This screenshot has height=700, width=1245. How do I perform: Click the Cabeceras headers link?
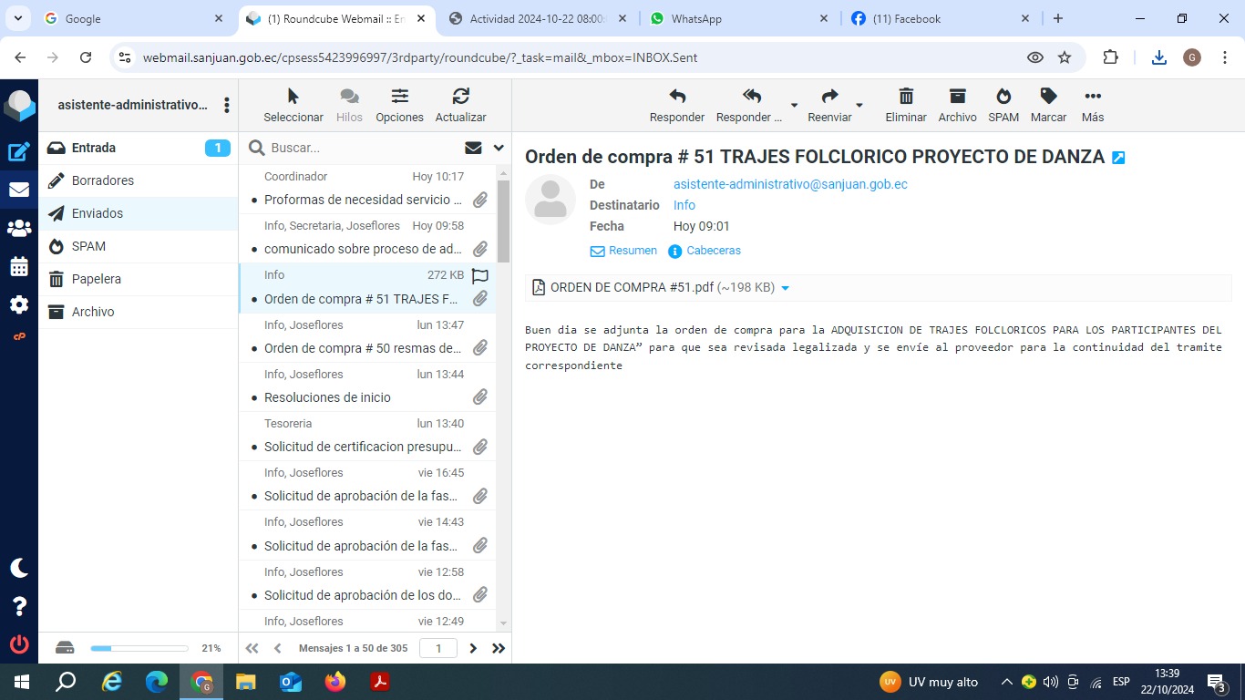pos(713,251)
